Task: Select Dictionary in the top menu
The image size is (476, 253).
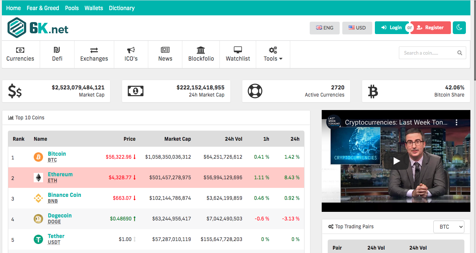Action: (x=122, y=8)
